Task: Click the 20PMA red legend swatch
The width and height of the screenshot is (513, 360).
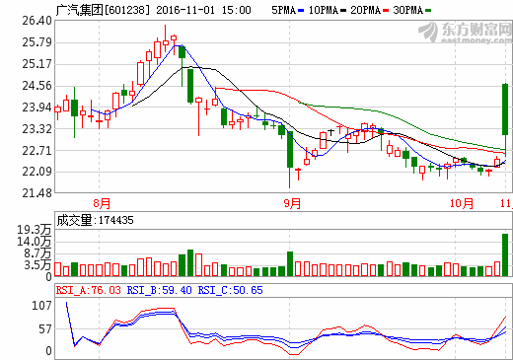Action: pyautogui.click(x=386, y=11)
